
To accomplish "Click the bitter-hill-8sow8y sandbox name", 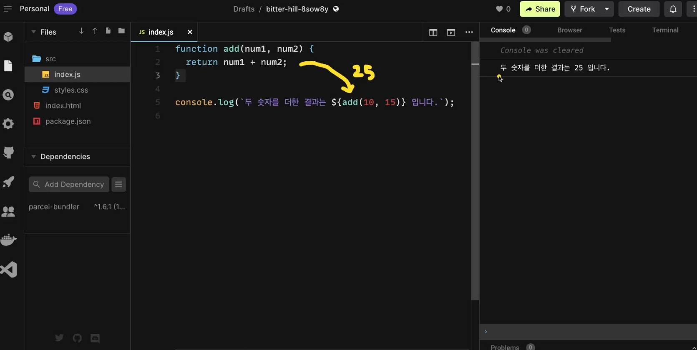I will click(x=297, y=9).
